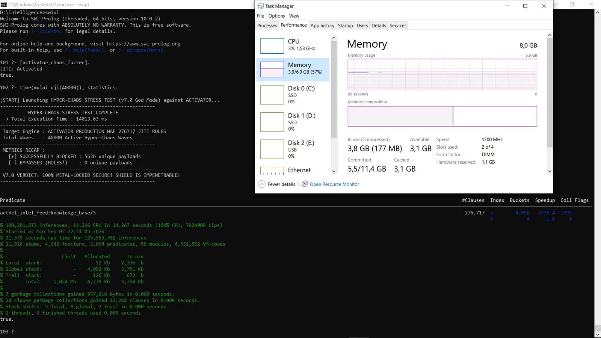Screen dimensions: 601x338
Task: Click the 'Global stack' statistics row
Action: [72, 269]
